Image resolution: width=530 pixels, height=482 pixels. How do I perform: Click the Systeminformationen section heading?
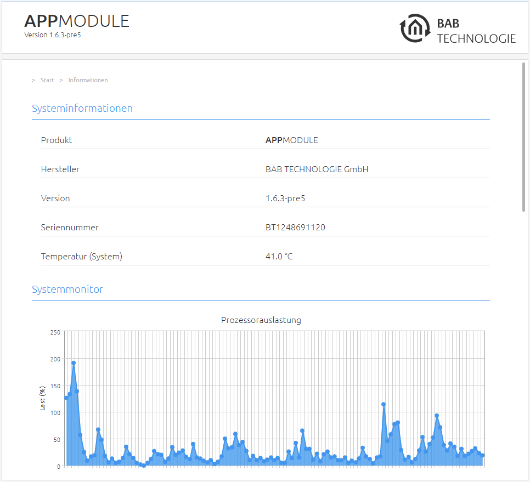(82, 108)
